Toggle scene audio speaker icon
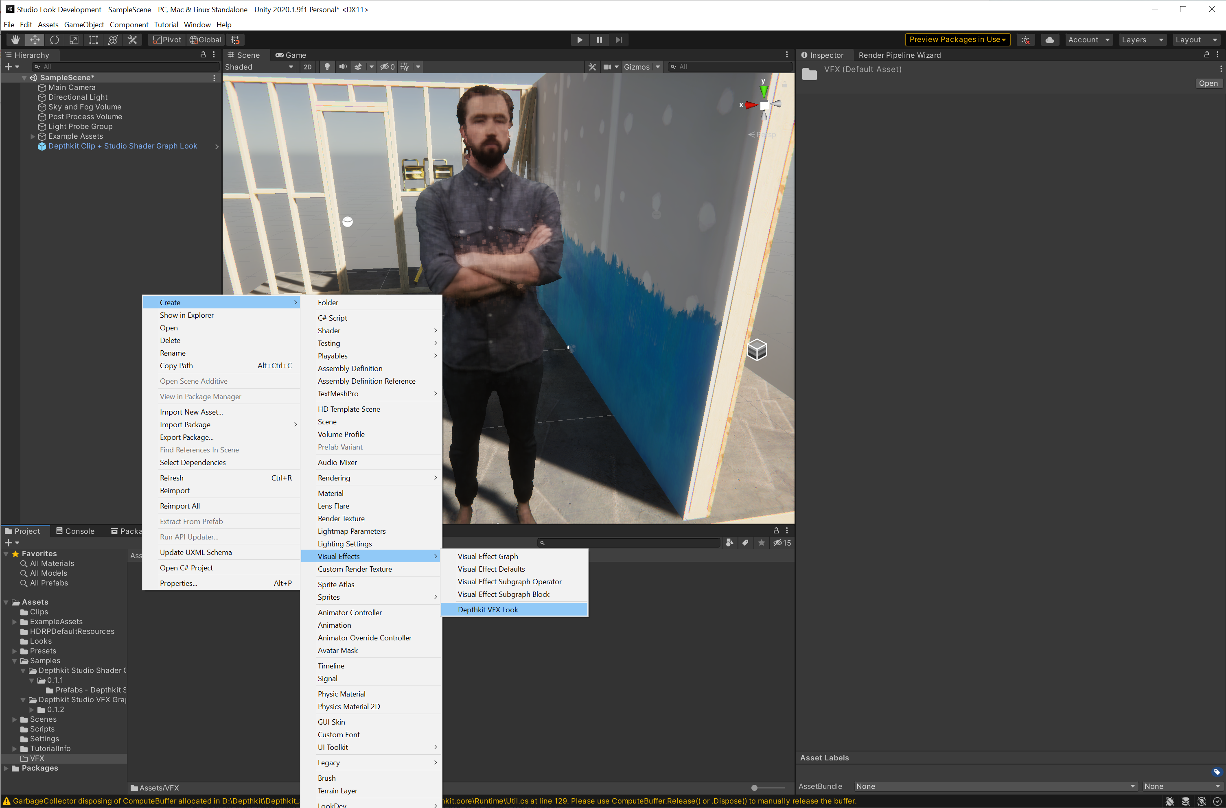 pyautogui.click(x=342, y=67)
